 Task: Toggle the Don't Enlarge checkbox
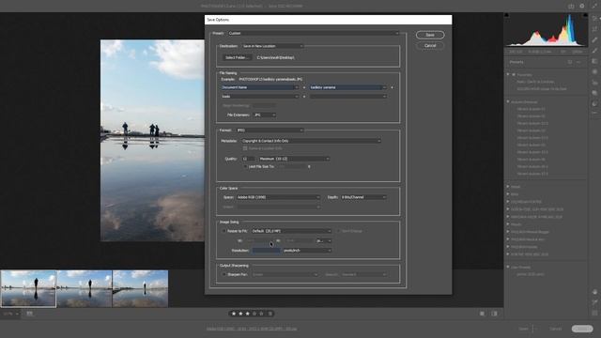coord(338,231)
